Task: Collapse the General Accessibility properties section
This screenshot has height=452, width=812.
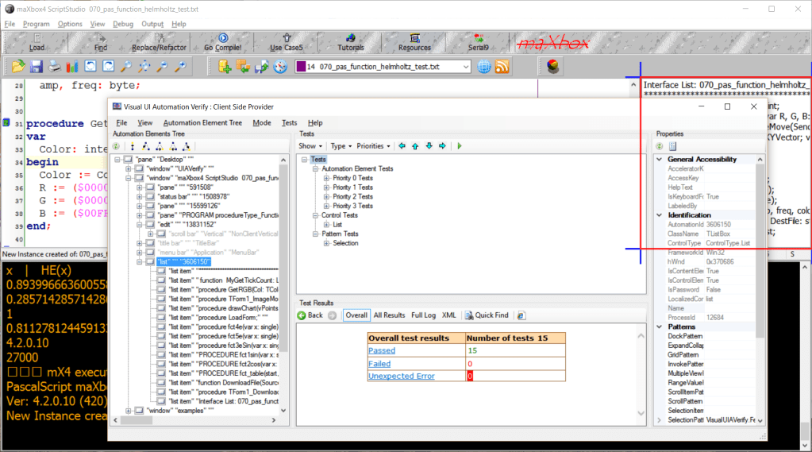Action: pos(660,160)
